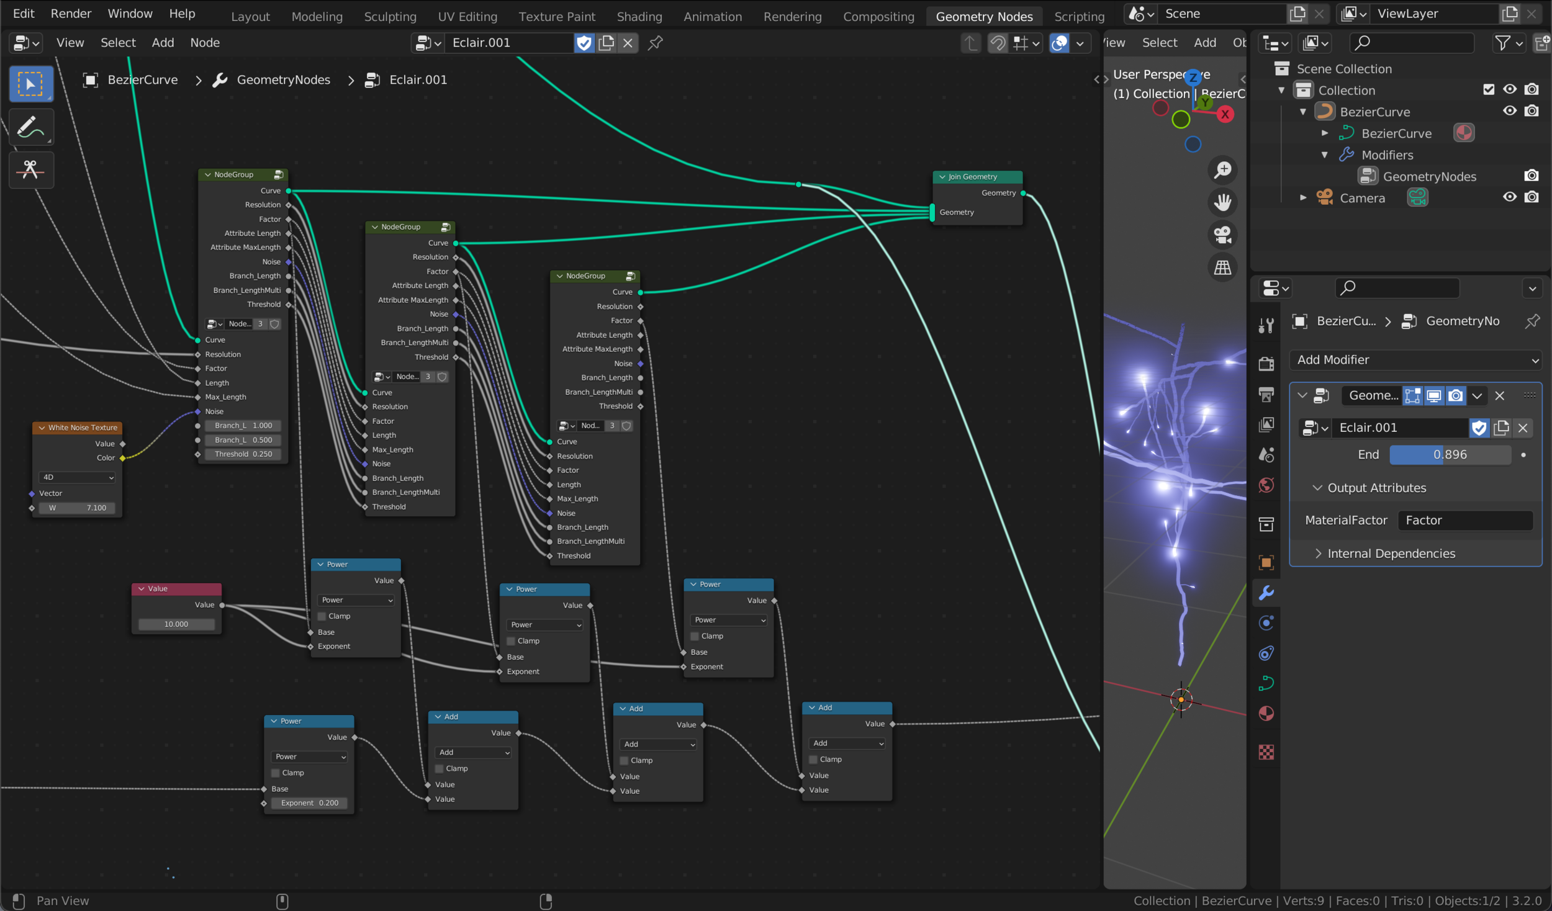The height and width of the screenshot is (911, 1552).
Task: Open the Add Modifier dropdown
Action: pos(1417,360)
